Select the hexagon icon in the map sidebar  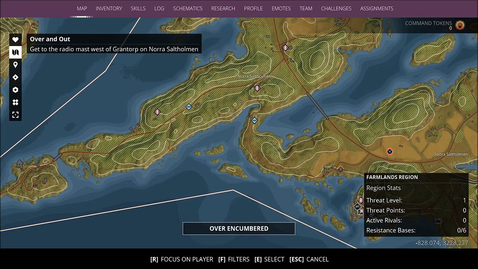point(15,90)
